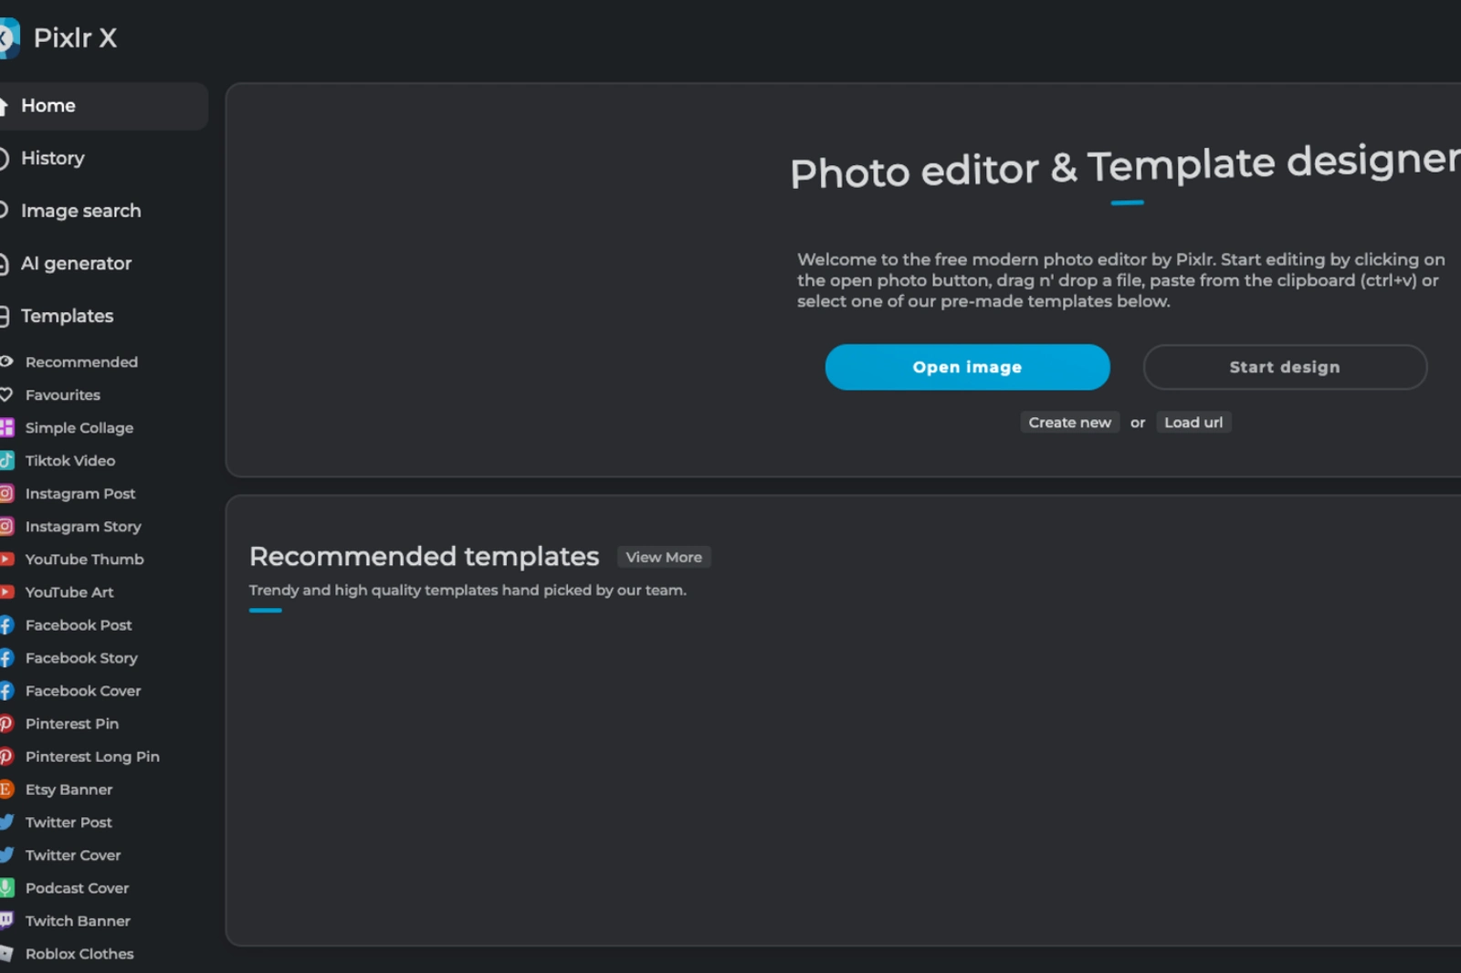Click the Create new link
1461x973 pixels.
click(x=1069, y=422)
